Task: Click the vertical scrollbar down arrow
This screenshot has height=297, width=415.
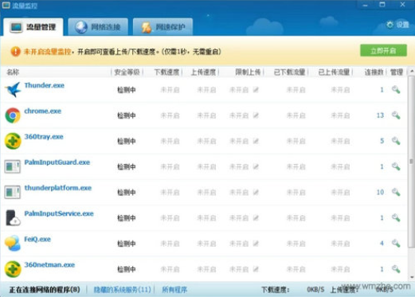Action: point(412,277)
